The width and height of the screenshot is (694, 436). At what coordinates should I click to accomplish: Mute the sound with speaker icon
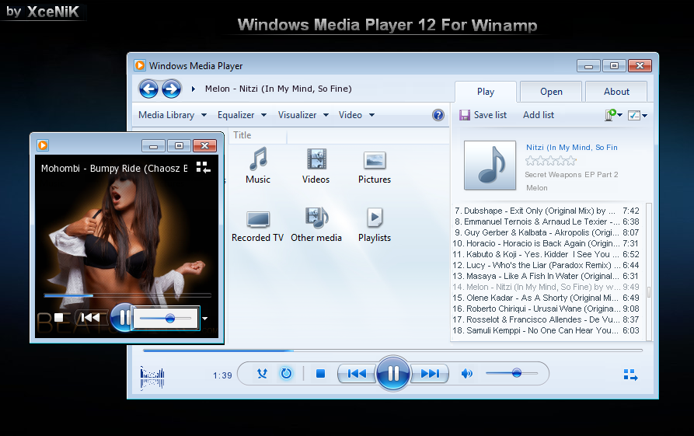pyautogui.click(x=466, y=374)
